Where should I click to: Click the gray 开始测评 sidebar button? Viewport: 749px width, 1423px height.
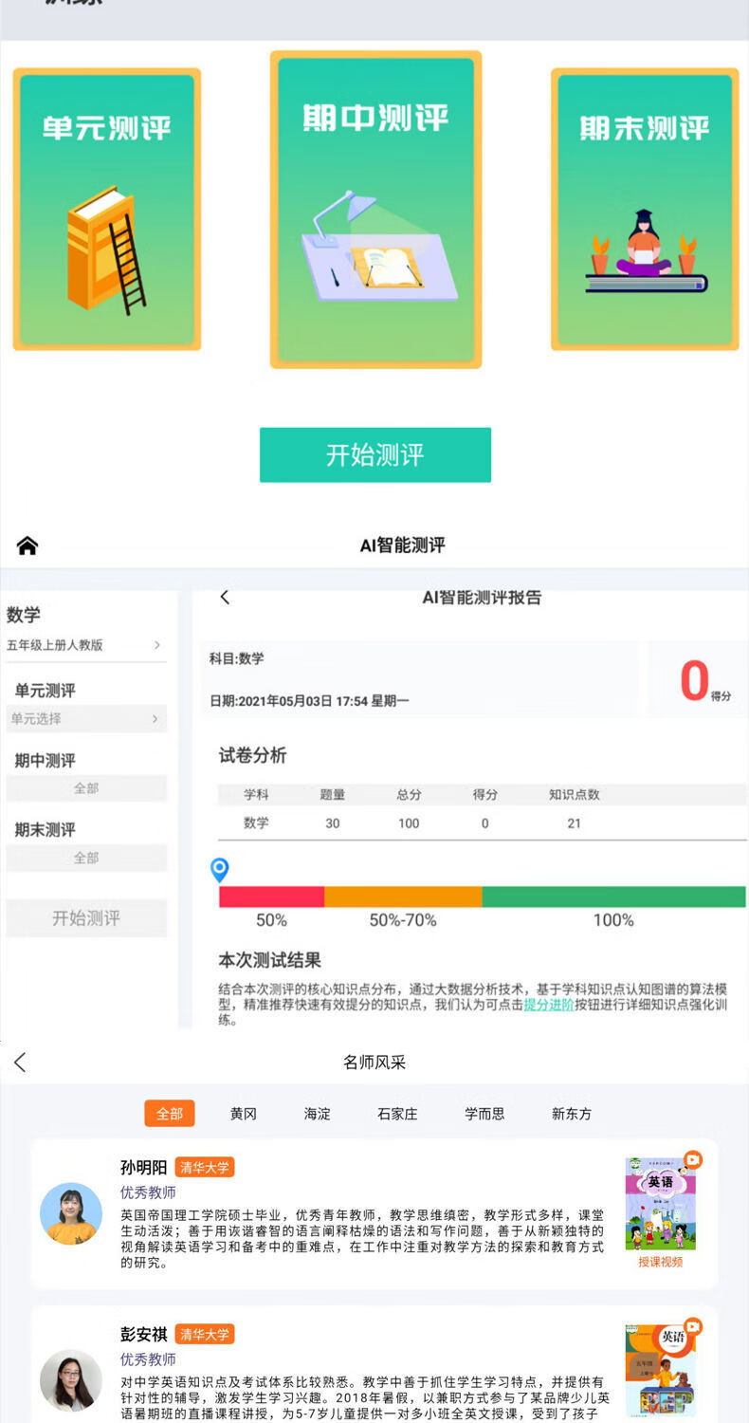pos(86,918)
